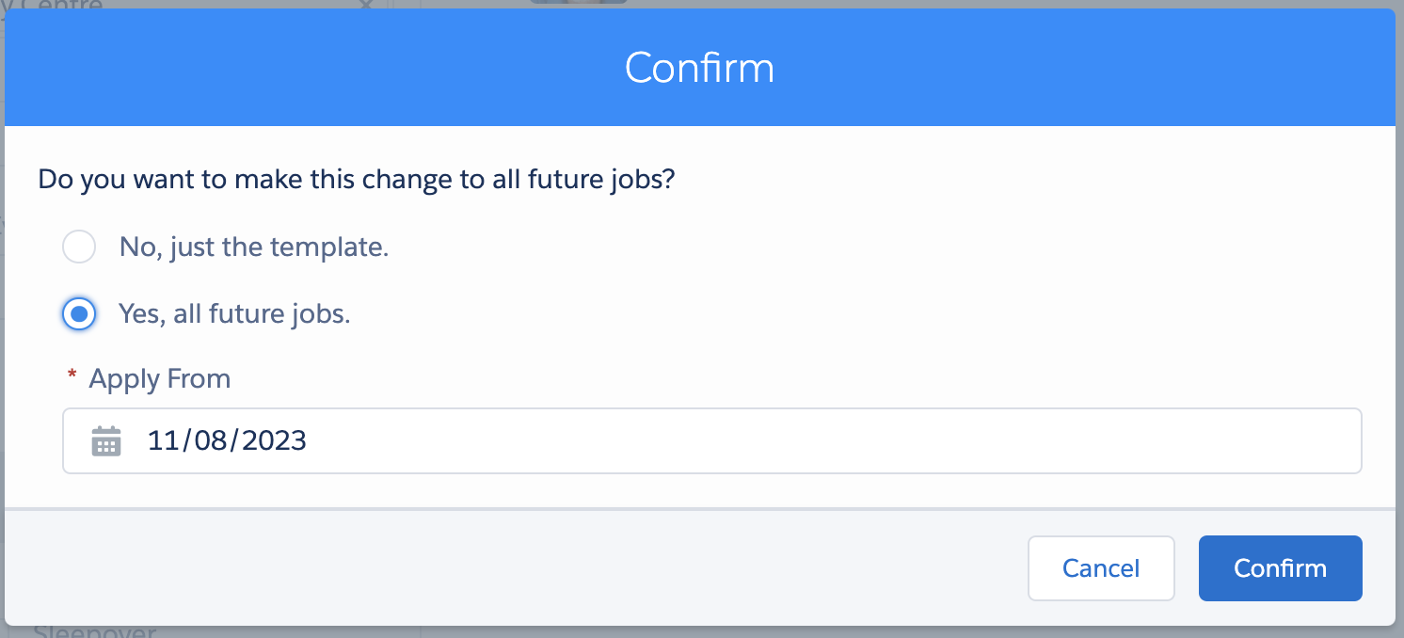The image size is (1404, 638).
Task: Click the blue Confirm button
Action: tap(1280, 568)
